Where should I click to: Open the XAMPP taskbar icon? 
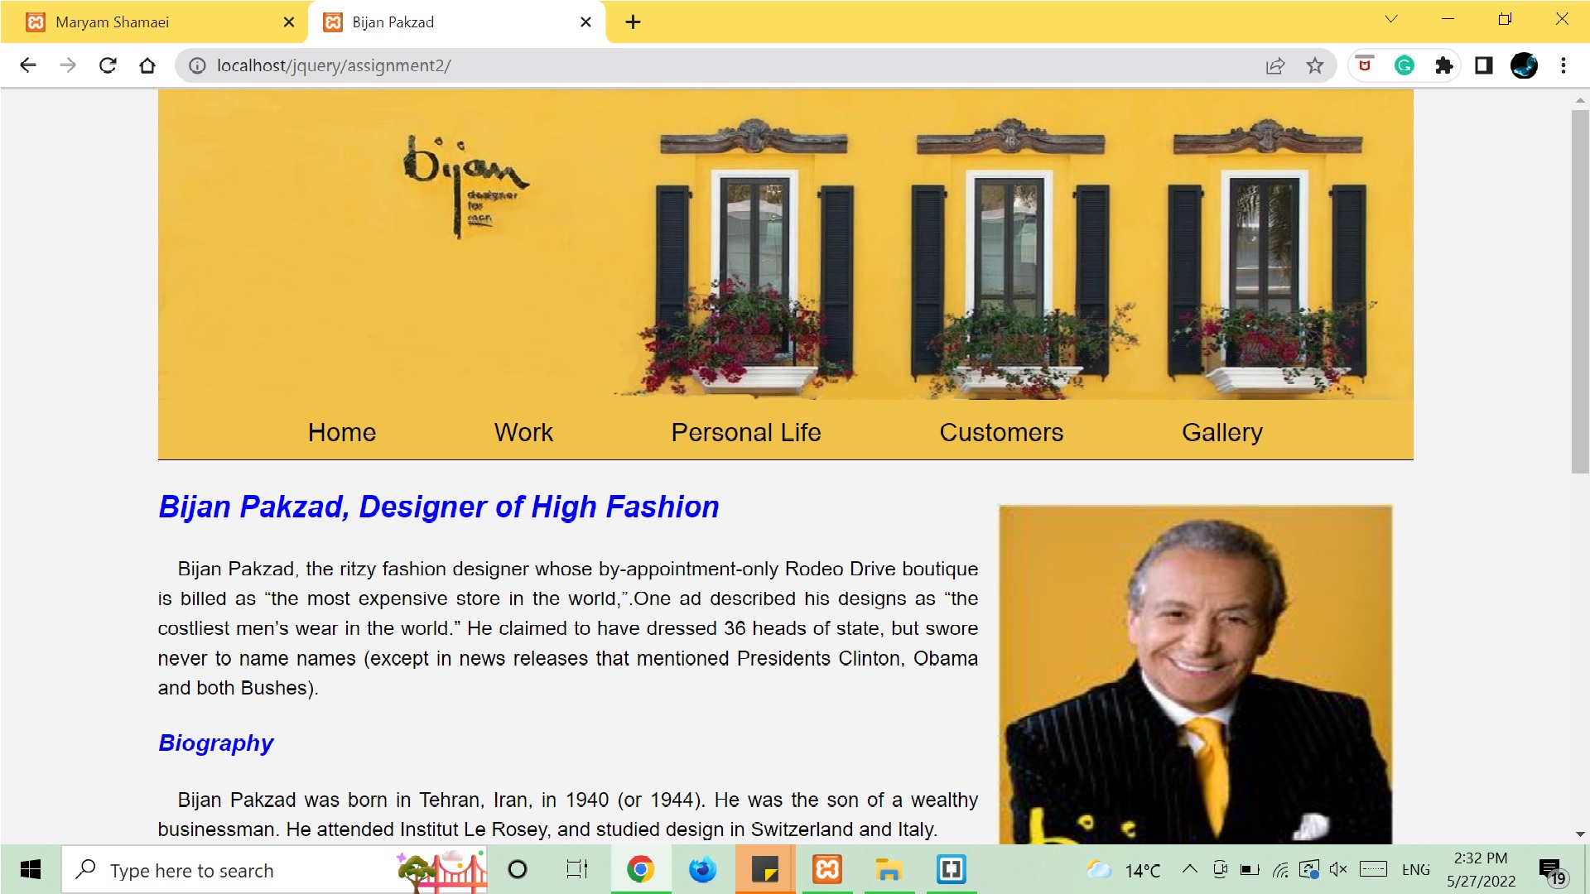pyautogui.click(x=827, y=870)
